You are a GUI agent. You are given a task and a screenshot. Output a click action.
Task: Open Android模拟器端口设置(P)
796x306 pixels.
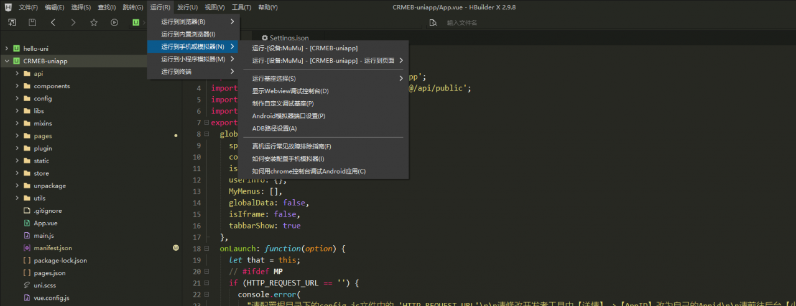click(x=323, y=115)
